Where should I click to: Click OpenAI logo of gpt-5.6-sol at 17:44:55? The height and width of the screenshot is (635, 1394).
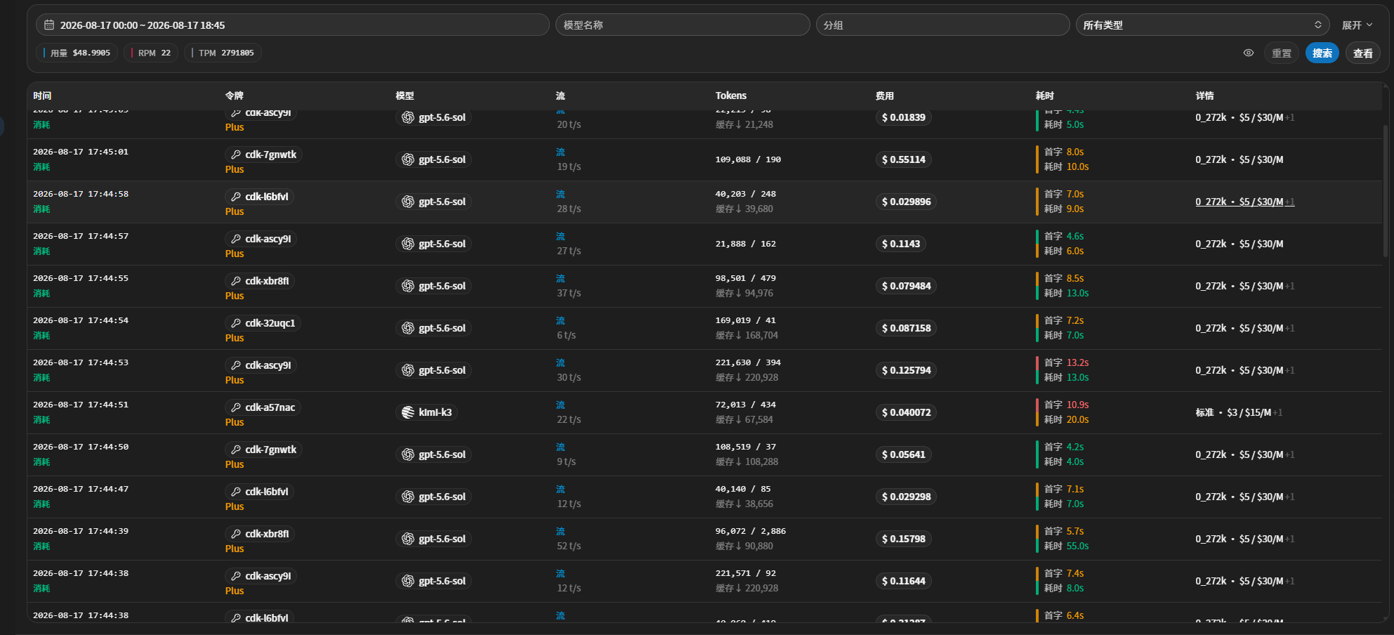408,286
